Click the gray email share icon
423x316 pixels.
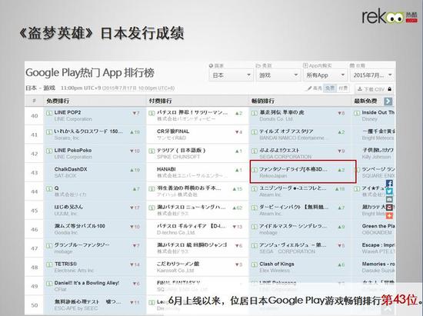(x=389, y=200)
